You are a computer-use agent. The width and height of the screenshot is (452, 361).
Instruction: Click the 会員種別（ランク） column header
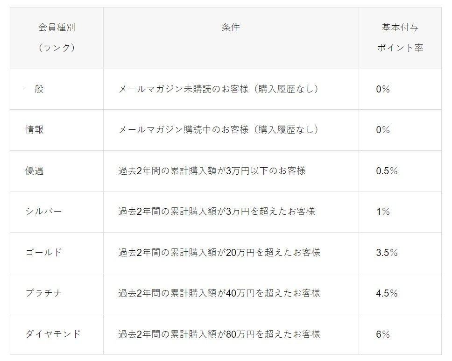[56, 38]
